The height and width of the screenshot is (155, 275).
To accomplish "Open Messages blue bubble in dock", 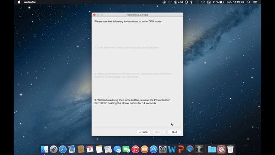I will click(x=117, y=149).
